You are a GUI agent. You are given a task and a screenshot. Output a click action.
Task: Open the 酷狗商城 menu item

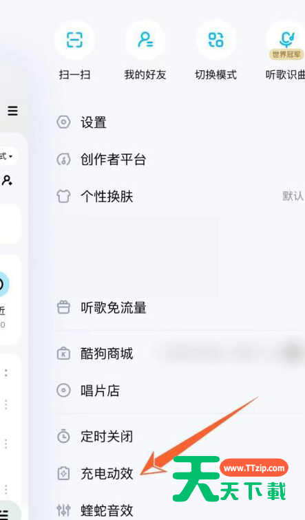[180, 354]
